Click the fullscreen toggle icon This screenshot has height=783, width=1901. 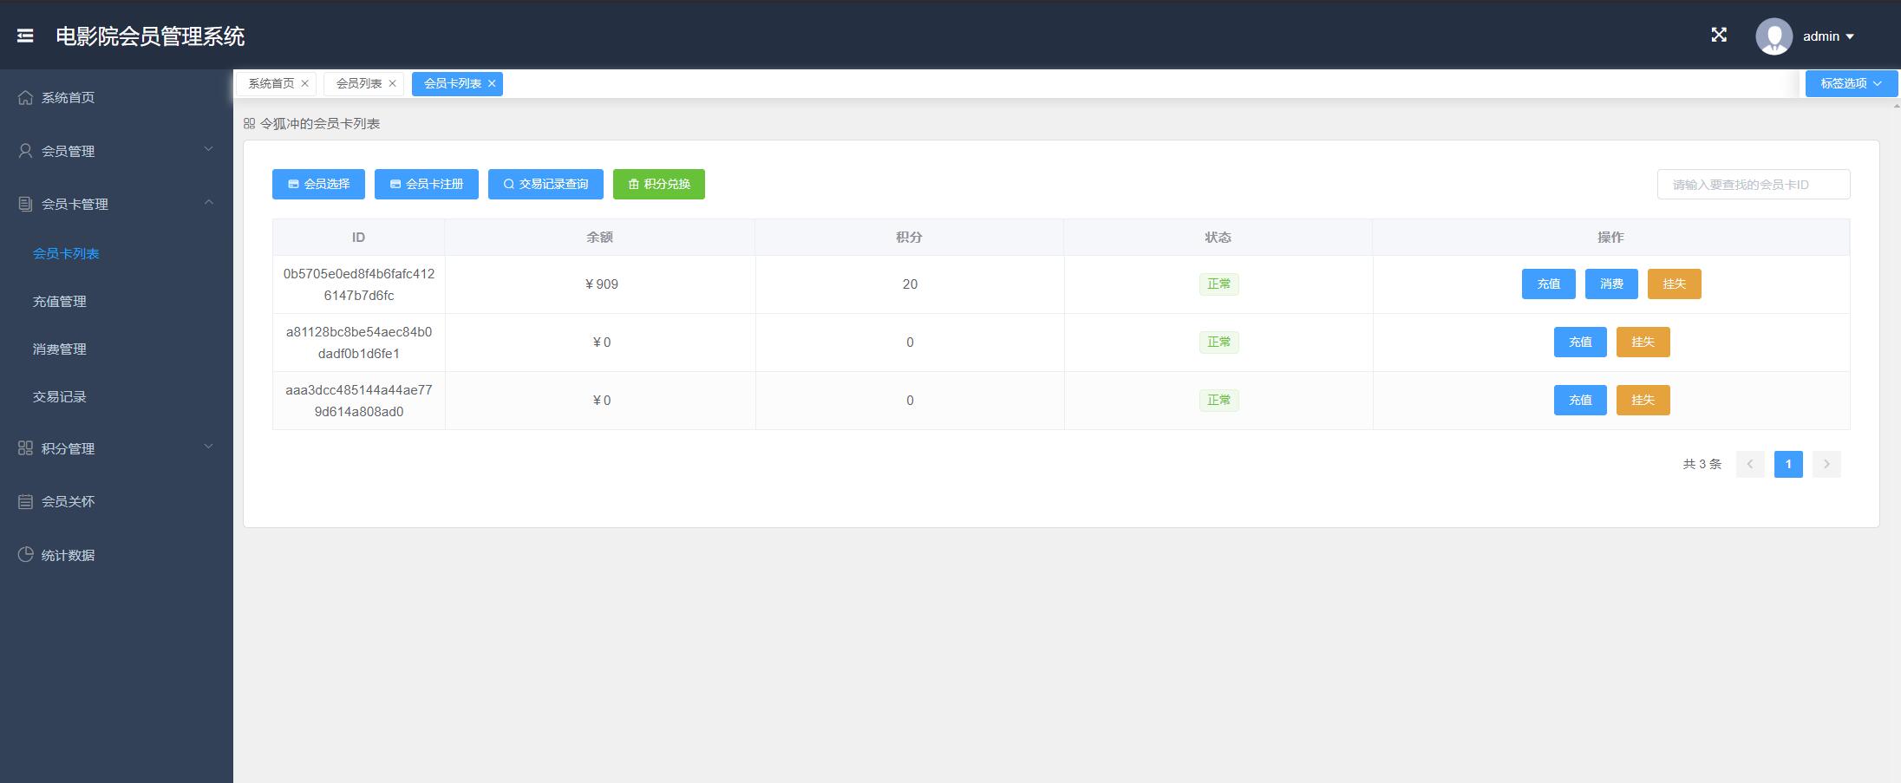tap(1719, 35)
